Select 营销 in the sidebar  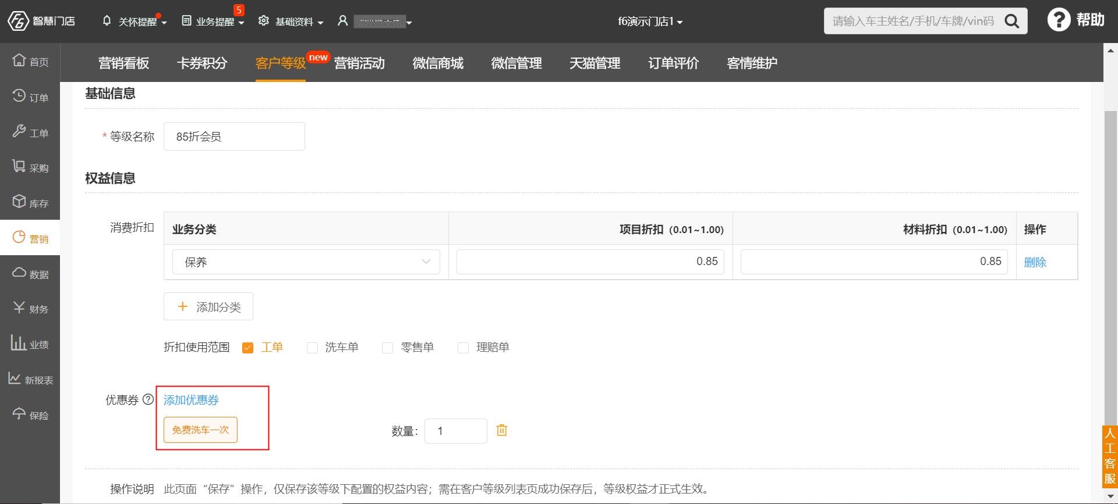point(30,238)
